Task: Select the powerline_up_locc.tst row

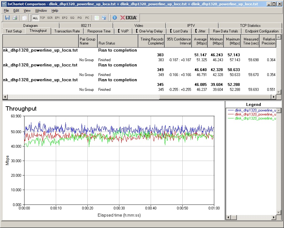Action: pyautogui.click(x=140, y=65)
